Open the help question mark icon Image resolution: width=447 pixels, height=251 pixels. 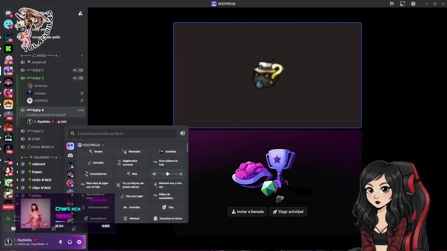413,3
